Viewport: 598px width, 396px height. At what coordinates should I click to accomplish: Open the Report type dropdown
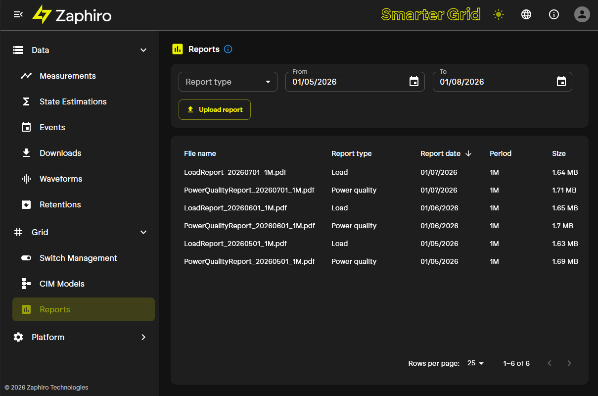pos(228,82)
